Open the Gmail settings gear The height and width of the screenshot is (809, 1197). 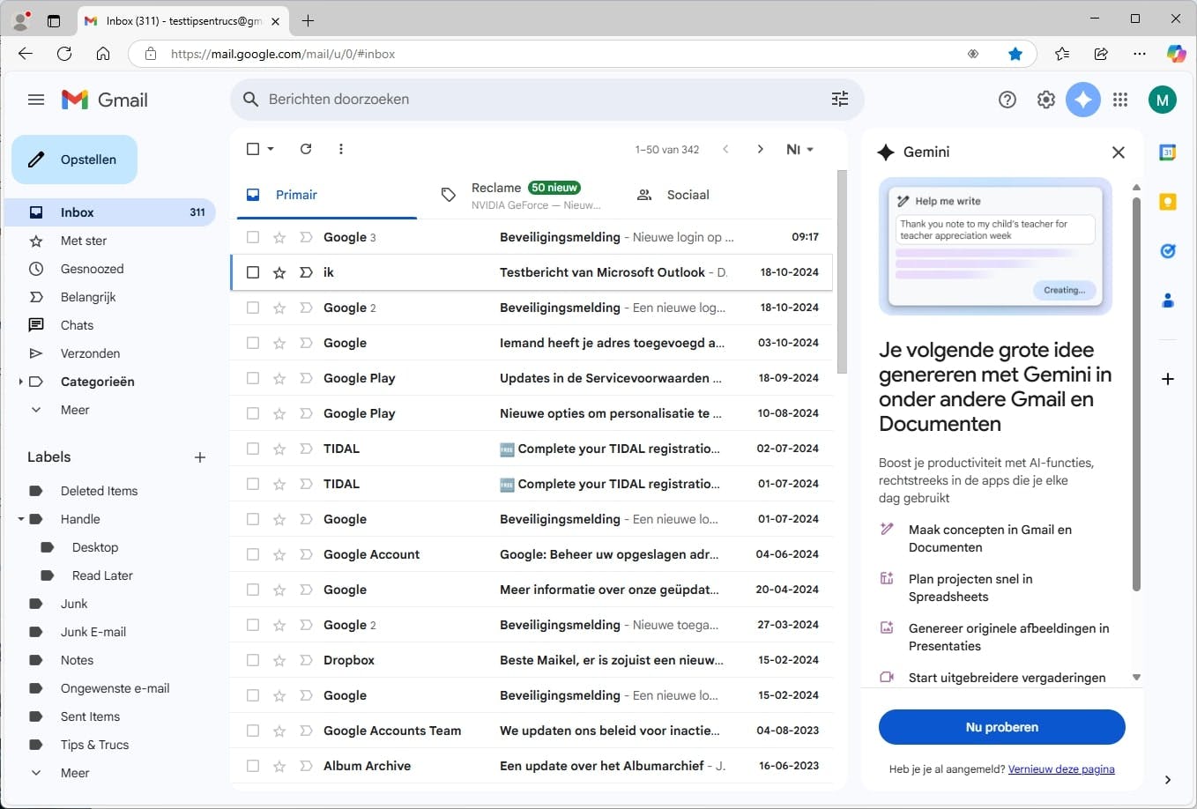click(1045, 100)
